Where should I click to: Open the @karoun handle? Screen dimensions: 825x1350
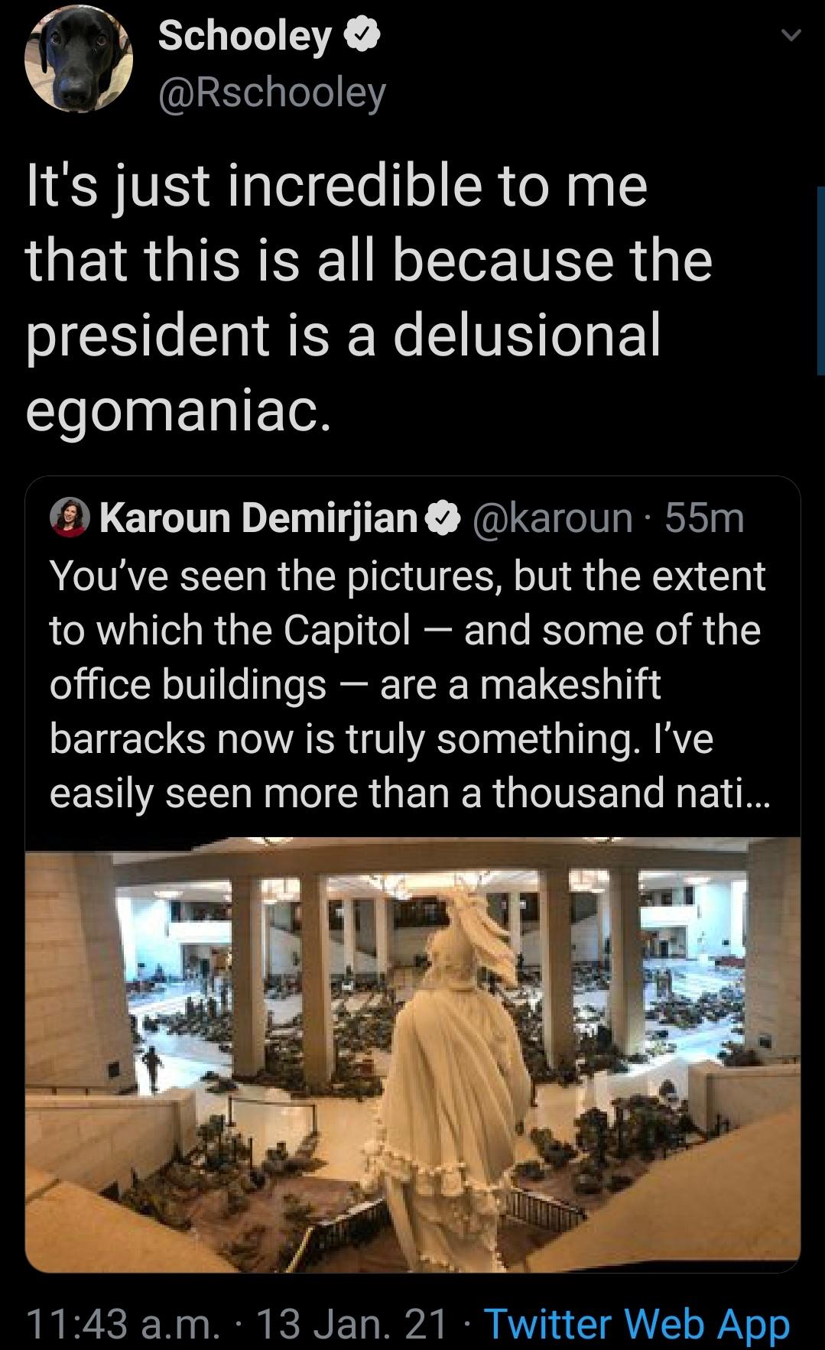tap(554, 518)
